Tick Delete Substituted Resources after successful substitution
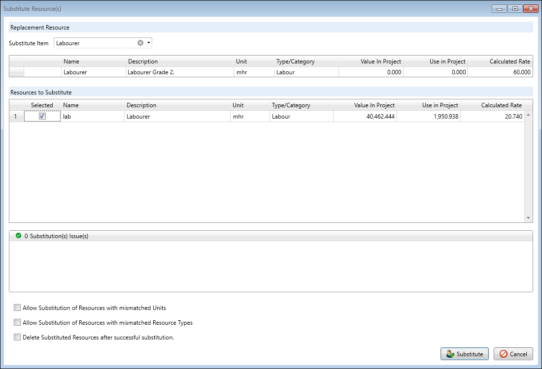The width and height of the screenshot is (542, 369). pyautogui.click(x=18, y=338)
